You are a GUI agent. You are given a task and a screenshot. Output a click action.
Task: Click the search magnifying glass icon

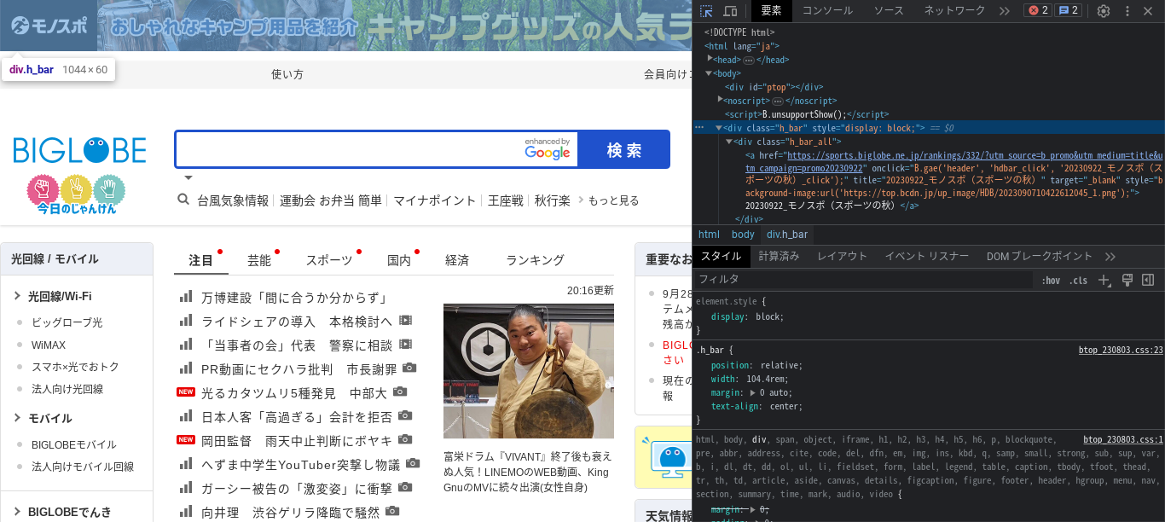pyautogui.click(x=183, y=200)
